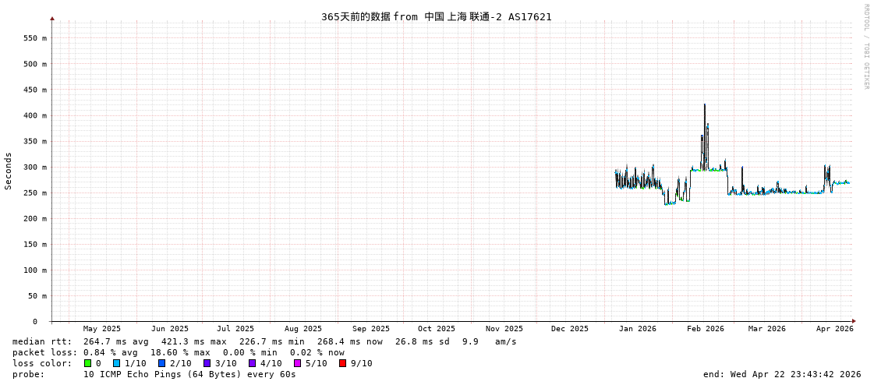Click the graph title mentioning AS17621

436,16
